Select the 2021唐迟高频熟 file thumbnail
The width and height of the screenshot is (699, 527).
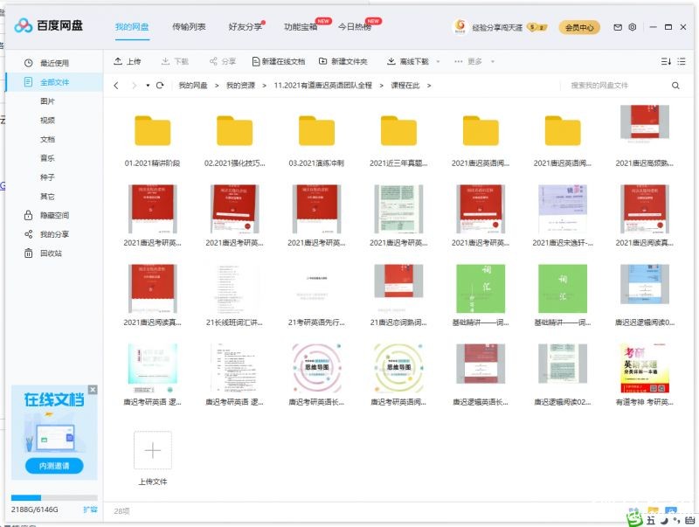pyautogui.click(x=645, y=122)
